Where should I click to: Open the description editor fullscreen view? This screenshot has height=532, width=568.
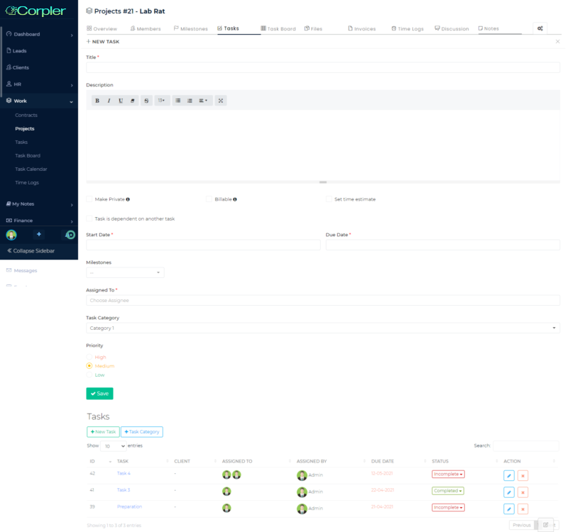(221, 101)
